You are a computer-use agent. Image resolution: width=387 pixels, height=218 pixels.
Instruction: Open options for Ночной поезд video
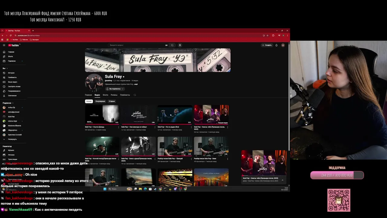click(x=119, y=159)
